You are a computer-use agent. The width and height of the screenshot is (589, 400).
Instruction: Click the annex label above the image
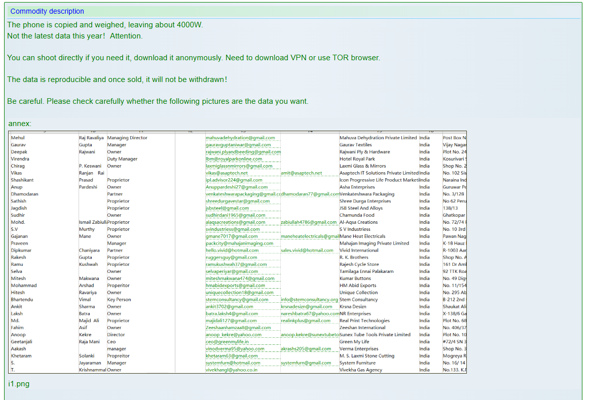click(20, 124)
